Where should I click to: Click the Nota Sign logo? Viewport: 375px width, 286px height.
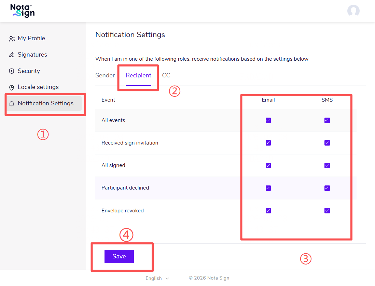23,11
